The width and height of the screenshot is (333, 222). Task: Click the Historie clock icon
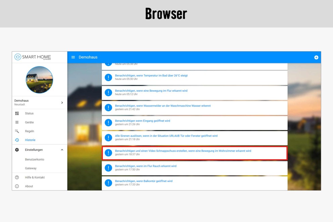17,140
